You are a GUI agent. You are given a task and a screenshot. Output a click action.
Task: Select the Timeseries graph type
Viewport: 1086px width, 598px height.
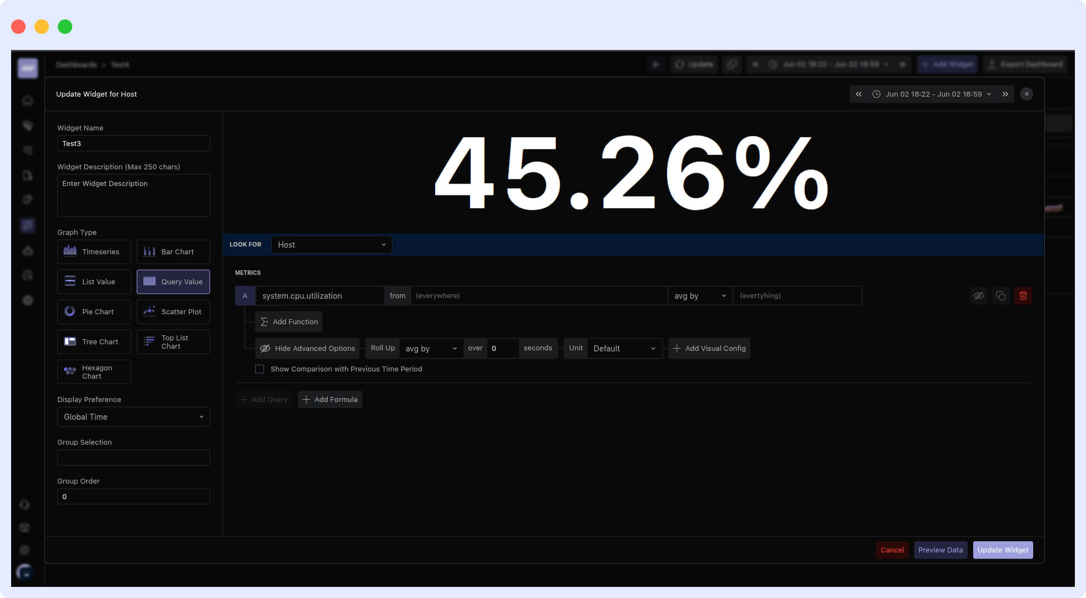pos(94,252)
